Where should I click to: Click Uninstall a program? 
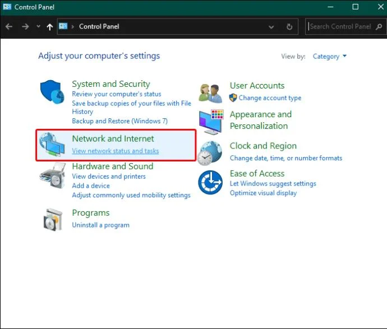coord(100,225)
